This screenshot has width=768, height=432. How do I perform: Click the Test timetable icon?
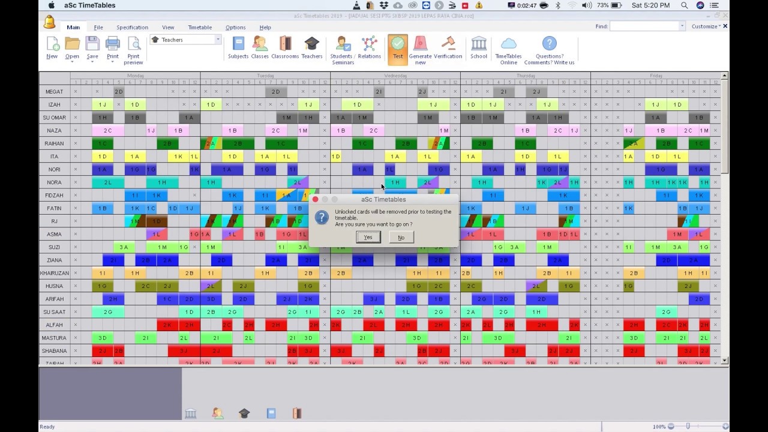tap(397, 49)
